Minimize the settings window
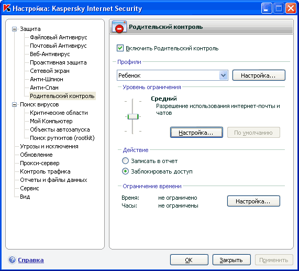The width and height of the screenshot is (299, 271). tap(267, 8)
